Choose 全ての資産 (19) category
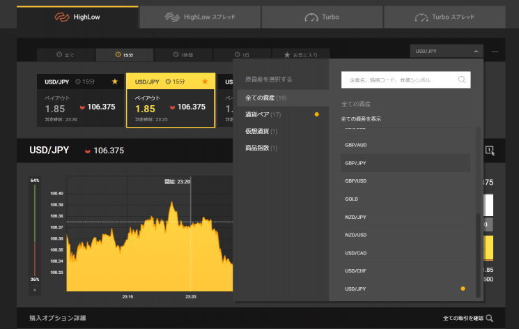This screenshot has width=519, height=329. [x=283, y=98]
